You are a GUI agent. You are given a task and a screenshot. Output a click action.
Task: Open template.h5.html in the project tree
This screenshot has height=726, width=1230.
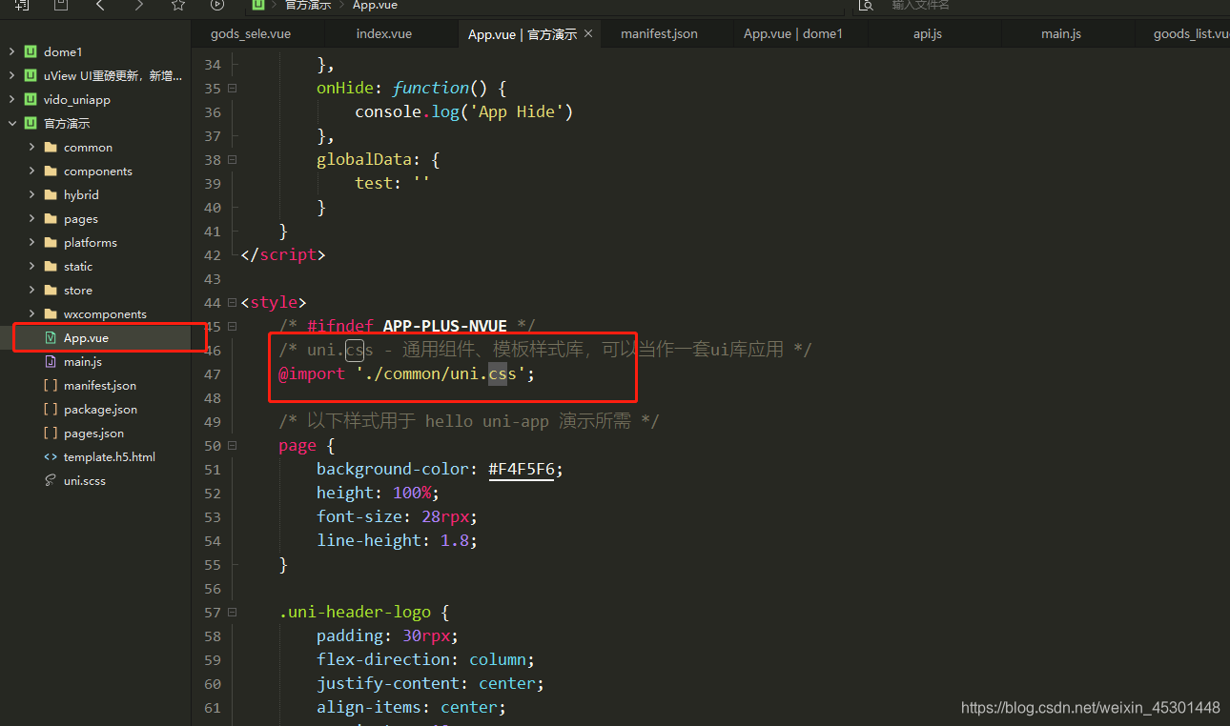pyautogui.click(x=110, y=456)
